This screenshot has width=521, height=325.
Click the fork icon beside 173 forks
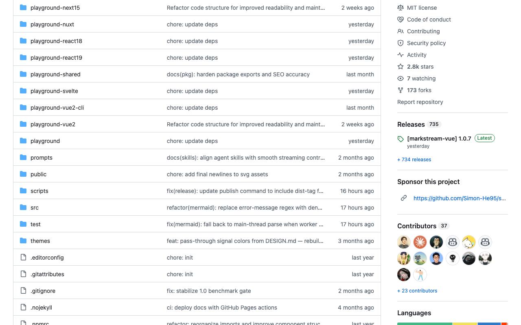pos(401,90)
